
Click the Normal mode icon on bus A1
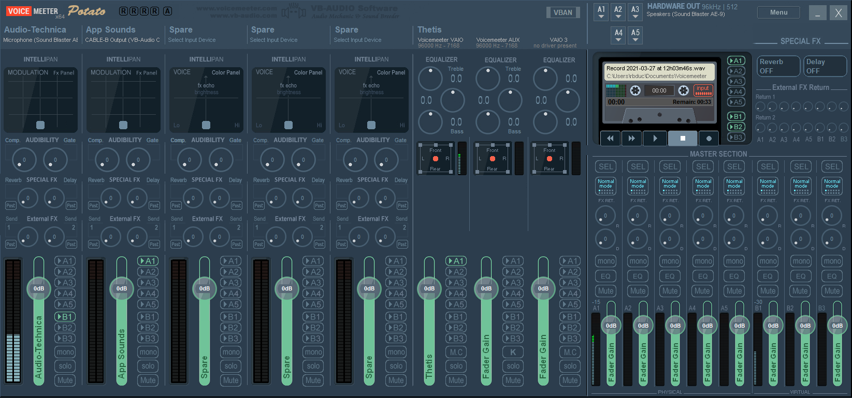(605, 186)
